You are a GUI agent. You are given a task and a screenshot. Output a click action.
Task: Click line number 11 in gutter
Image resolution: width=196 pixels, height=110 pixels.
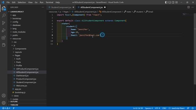coord(52,44)
